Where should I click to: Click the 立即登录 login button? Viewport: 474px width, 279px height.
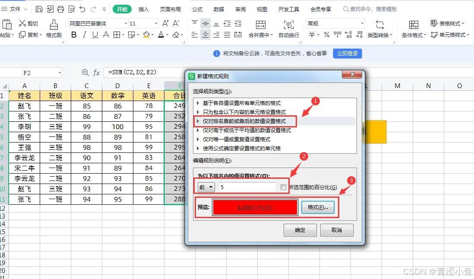(348, 54)
